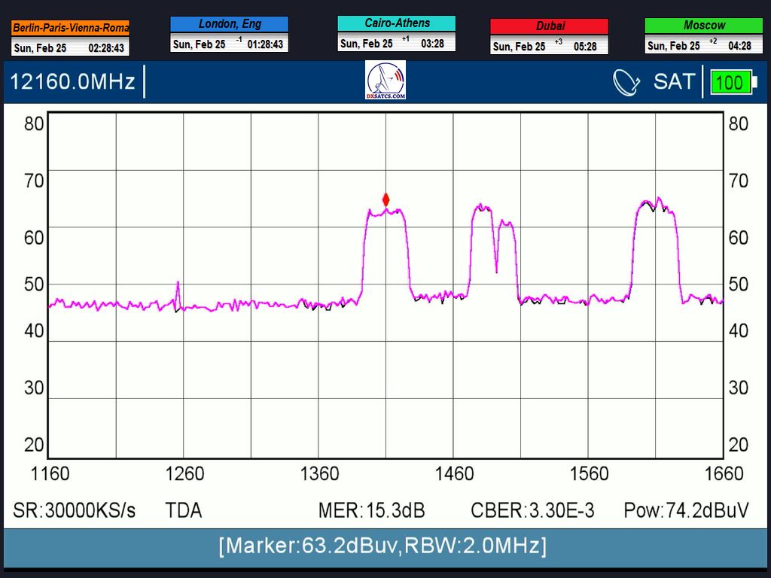Screen dimensions: 771x578
Task: Click the green Moscow clock header
Action: point(704,26)
